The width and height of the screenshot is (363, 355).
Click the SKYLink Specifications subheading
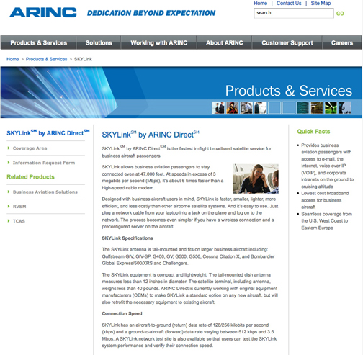coord(127,238)
